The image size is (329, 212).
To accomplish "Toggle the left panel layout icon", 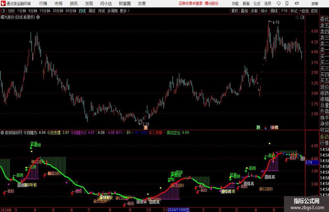I will pyautogui.click(x=3, y=11).
